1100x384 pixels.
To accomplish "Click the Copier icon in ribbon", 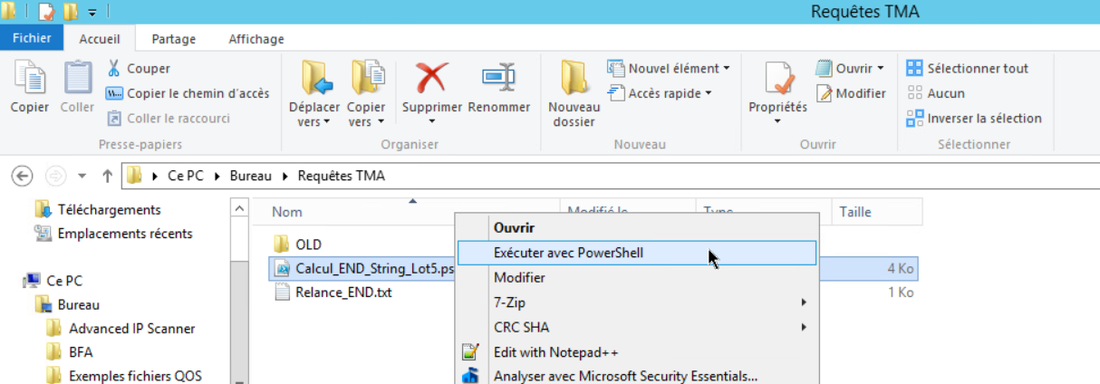I will tap(29, 79).
